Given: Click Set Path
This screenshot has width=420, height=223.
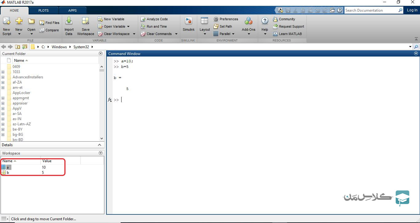Looking at the screenshot, I should point(223,26).
